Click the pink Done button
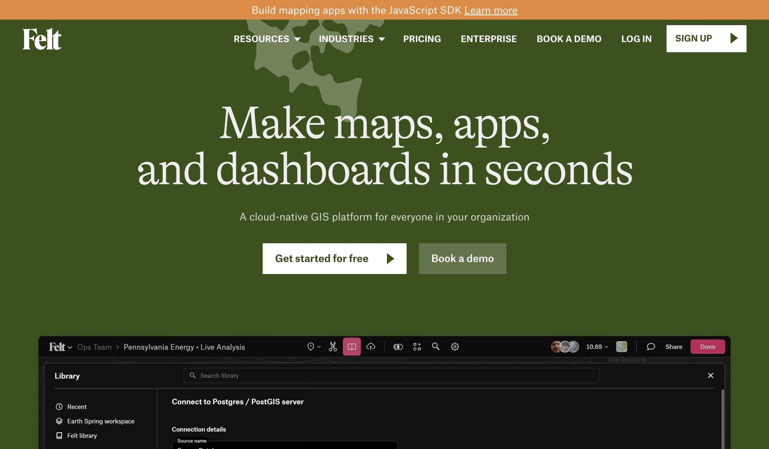This screenshot has height=449, width=769. click(x=708, y=347)
